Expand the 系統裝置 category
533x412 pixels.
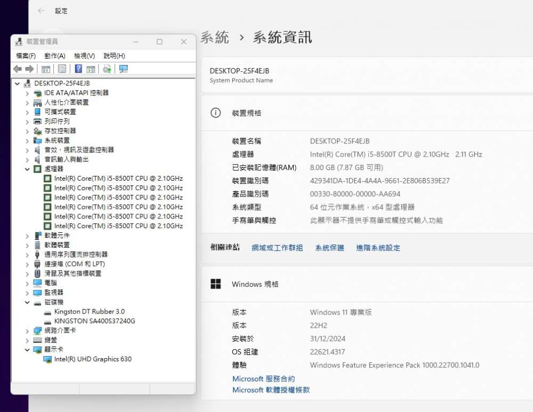[27, 140]
